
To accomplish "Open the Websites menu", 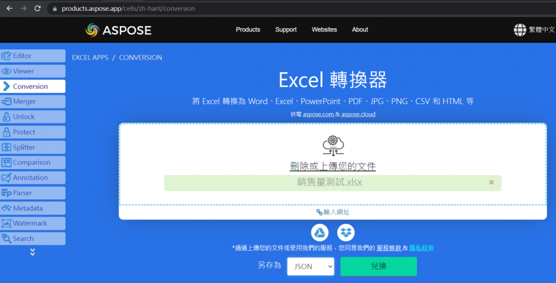I will pos(324,30).
